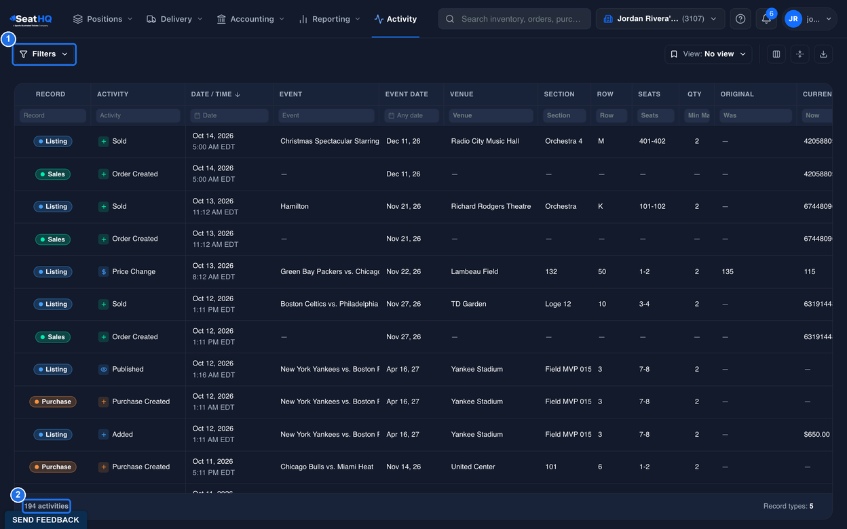This screenshot has width=847, height=529.
Task: Open the Reporting menu
Action: click(x=330, y=19)
